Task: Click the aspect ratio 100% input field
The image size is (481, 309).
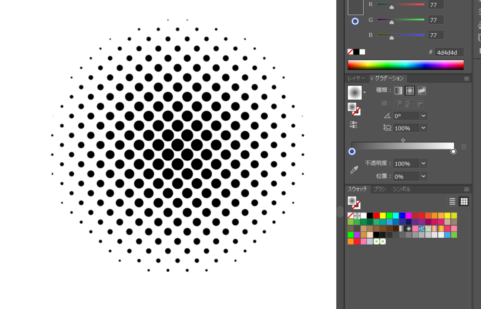Action: coord(406,128)
